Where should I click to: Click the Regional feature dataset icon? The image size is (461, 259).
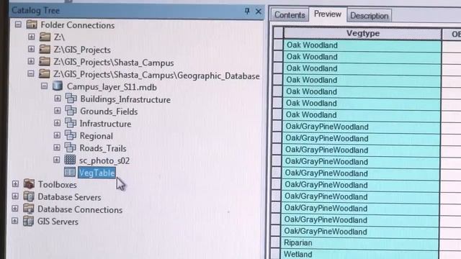[x=71, y=135]
